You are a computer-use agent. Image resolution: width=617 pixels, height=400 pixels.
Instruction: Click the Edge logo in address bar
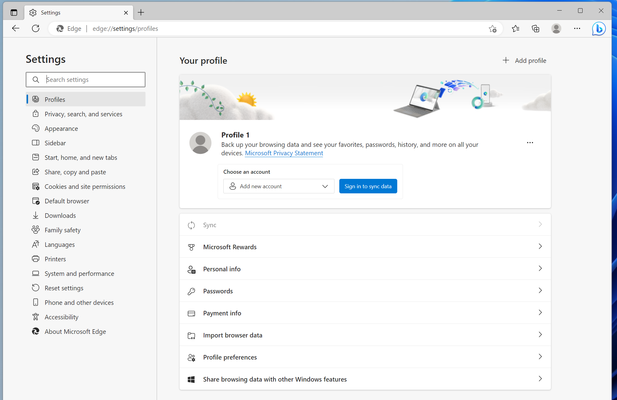pos(60,28)
